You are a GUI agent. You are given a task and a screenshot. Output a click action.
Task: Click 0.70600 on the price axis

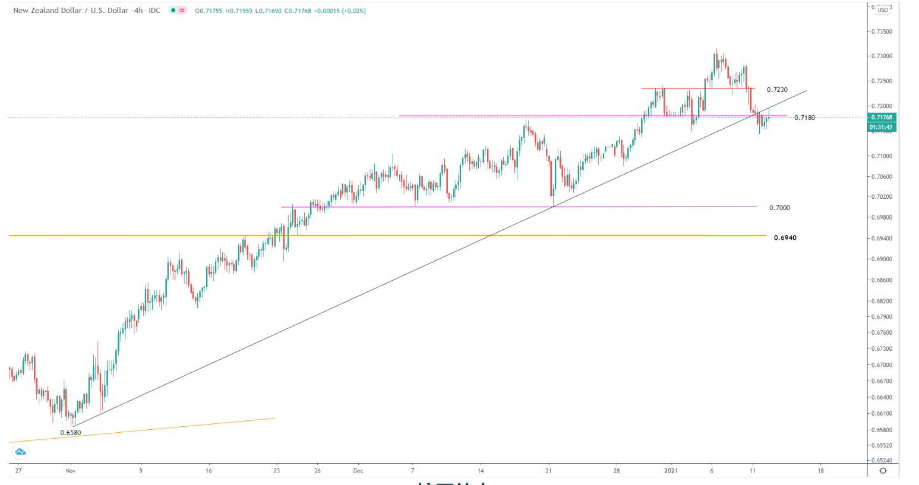[882, 177]
